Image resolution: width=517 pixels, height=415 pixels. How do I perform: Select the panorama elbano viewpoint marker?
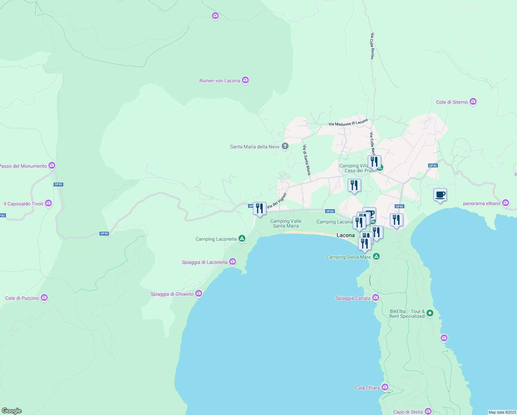(x=506, y=203)
